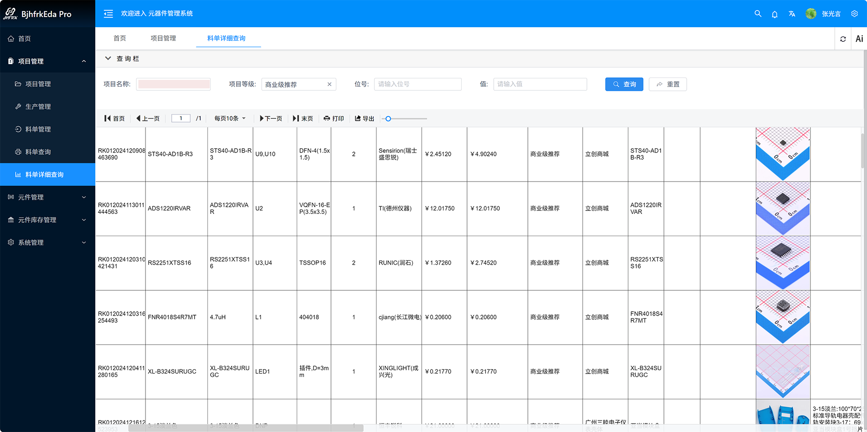This screenshot has width=867, height=432.
Task: Collapse the 查询栏 query panel chevron
Action: (x=108, y=58)
